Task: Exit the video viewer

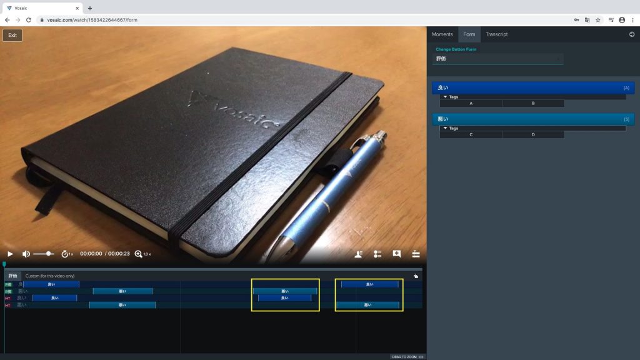Action: (x=12, y=35)
